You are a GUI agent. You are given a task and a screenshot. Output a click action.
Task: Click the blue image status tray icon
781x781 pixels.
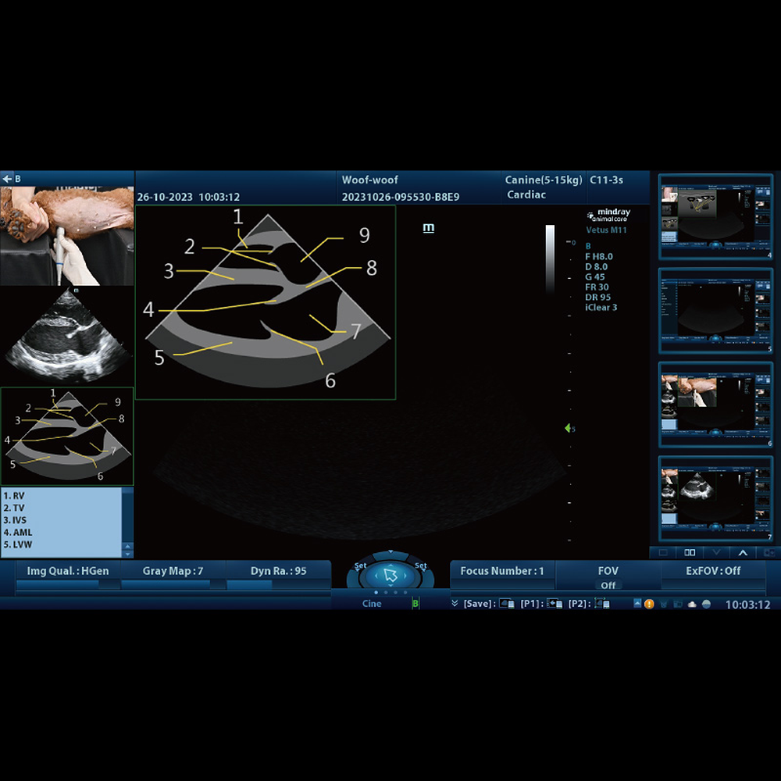(637, 604)
